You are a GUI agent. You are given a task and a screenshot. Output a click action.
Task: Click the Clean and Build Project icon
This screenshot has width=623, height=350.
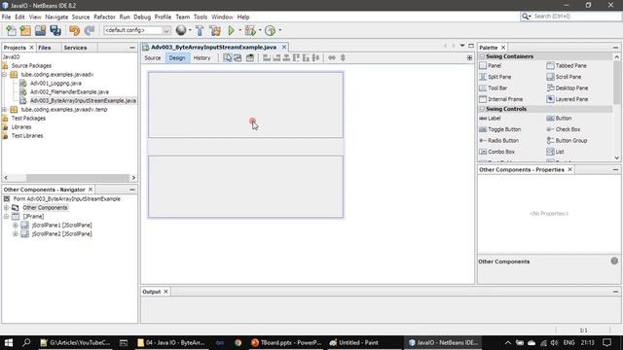pos(215,30)
